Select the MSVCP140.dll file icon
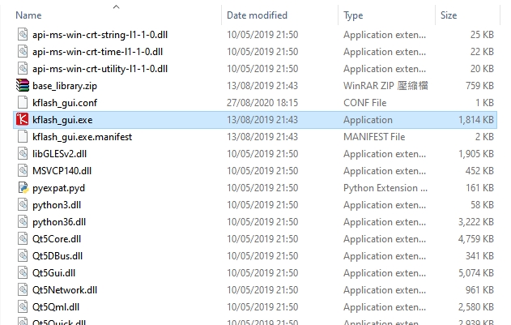 click(22, 171)
